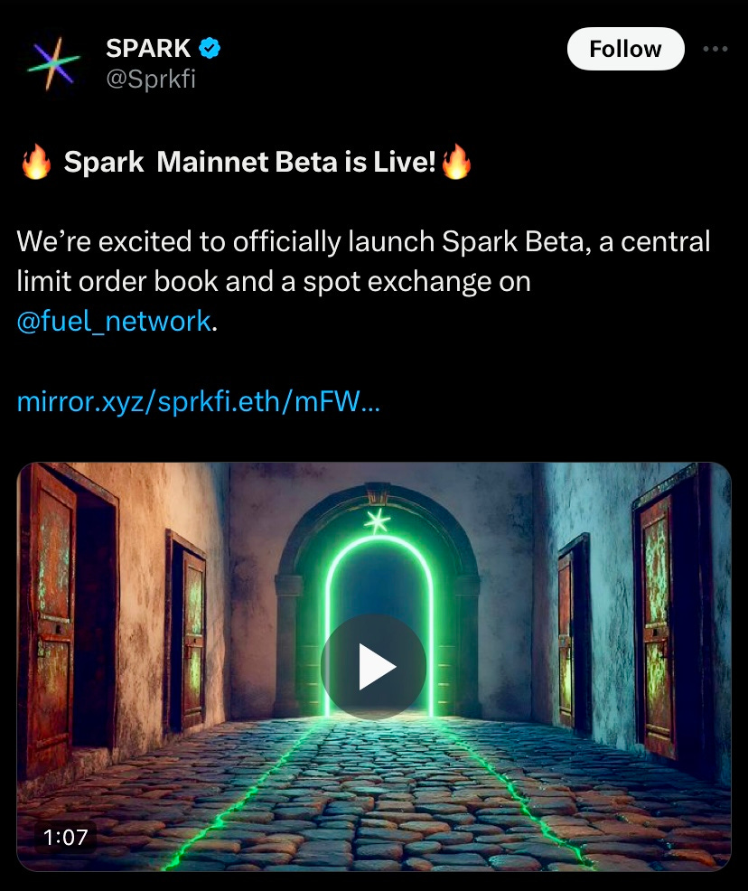This screenshot has width=748, height=891.
Task: Click the glowing green neon archway
Action: tap(379, 625)
